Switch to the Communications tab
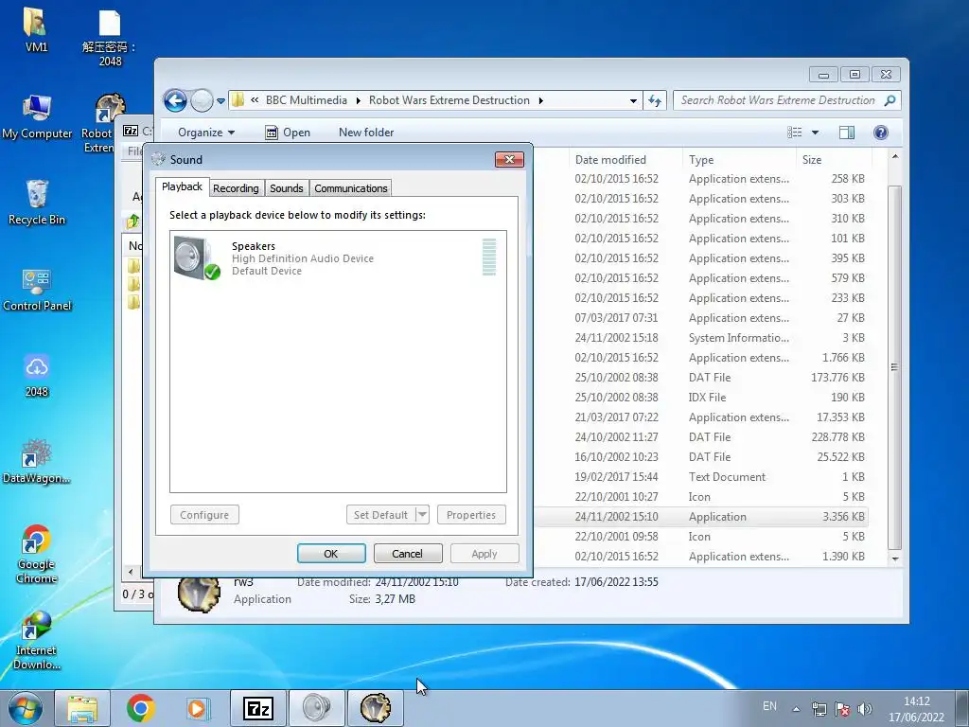 coord(351,188)
